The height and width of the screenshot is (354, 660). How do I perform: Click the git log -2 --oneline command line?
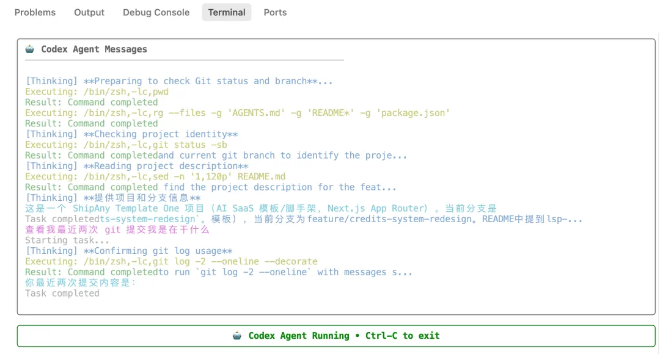[171, 261]
